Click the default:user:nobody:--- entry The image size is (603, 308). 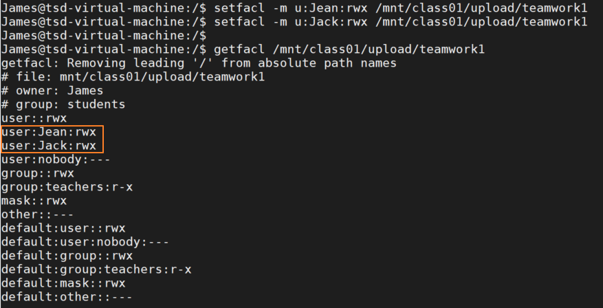coord(85,242)
